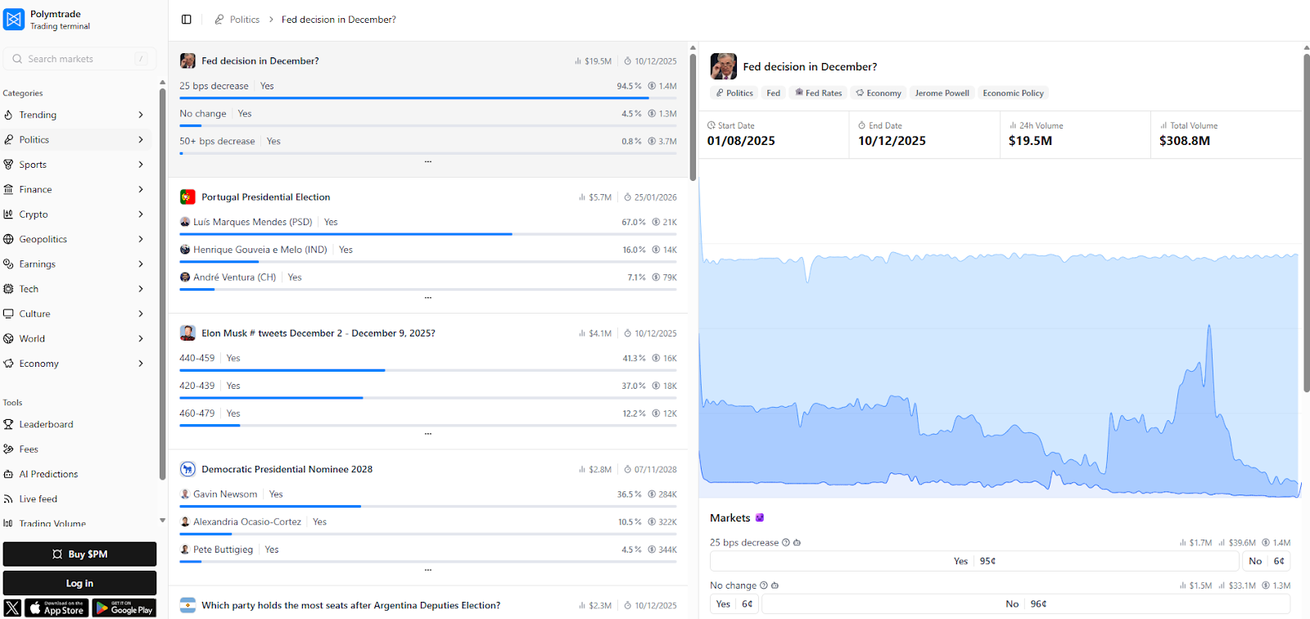Toggle the sidebar panel icon

[x=187, y=20]
